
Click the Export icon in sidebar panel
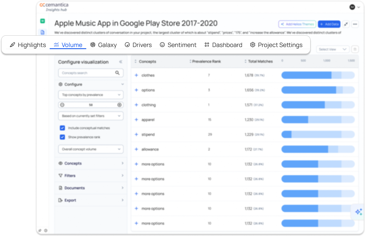coord(60,200)
